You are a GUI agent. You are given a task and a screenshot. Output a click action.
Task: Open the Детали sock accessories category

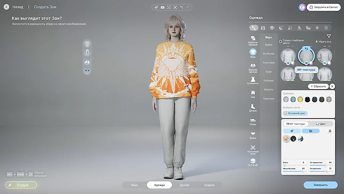253,108
